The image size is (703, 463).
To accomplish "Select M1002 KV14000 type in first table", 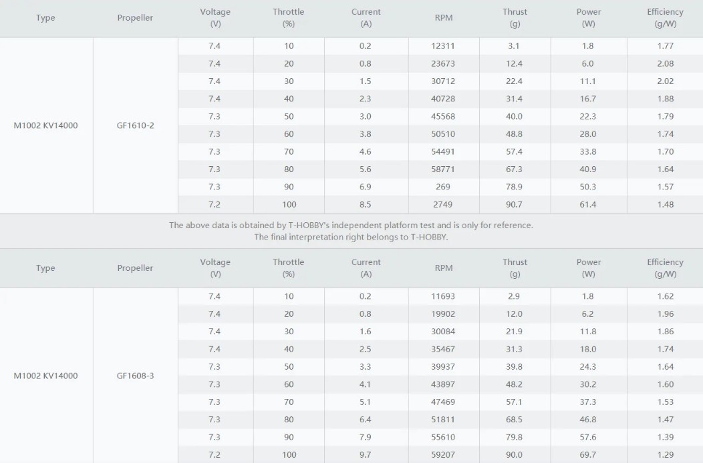I will [45, 125].
